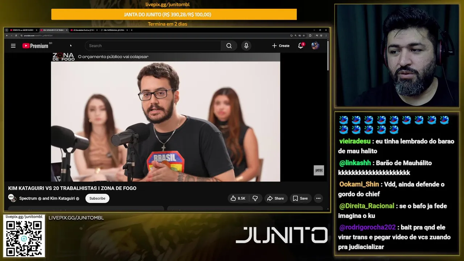Click the Spectrum watermark on the video

click(x=319, y=170)
